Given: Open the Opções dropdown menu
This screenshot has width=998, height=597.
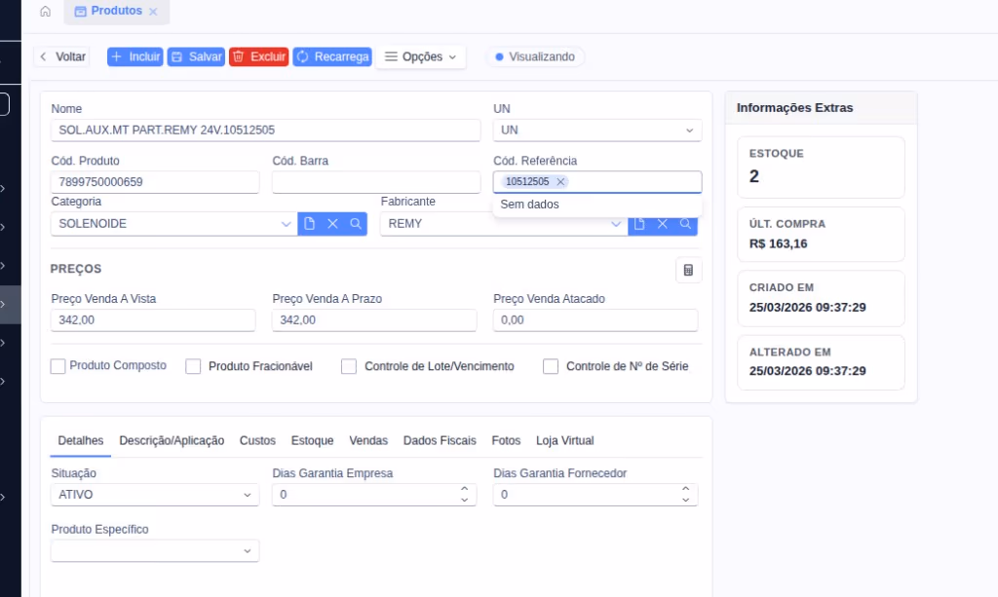Looking at the screenshot, I should click(x=421, y=56).
